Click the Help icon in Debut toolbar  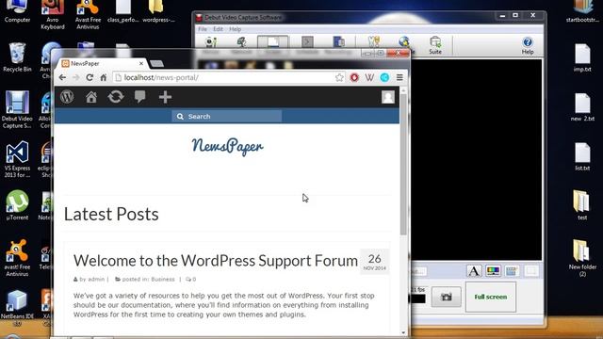[x=528, y=45]
